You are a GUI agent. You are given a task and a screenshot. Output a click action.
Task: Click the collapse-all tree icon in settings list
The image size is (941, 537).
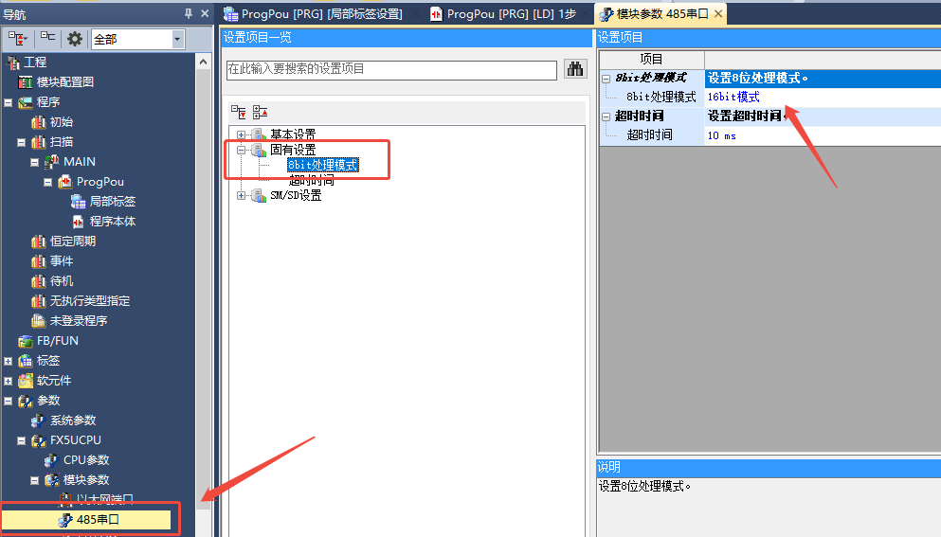260,112
